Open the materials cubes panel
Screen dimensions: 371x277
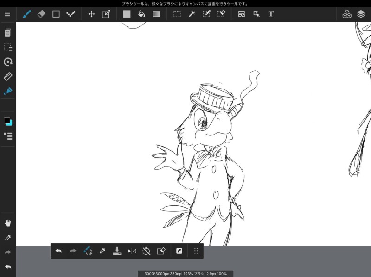[x=347, y=14]
